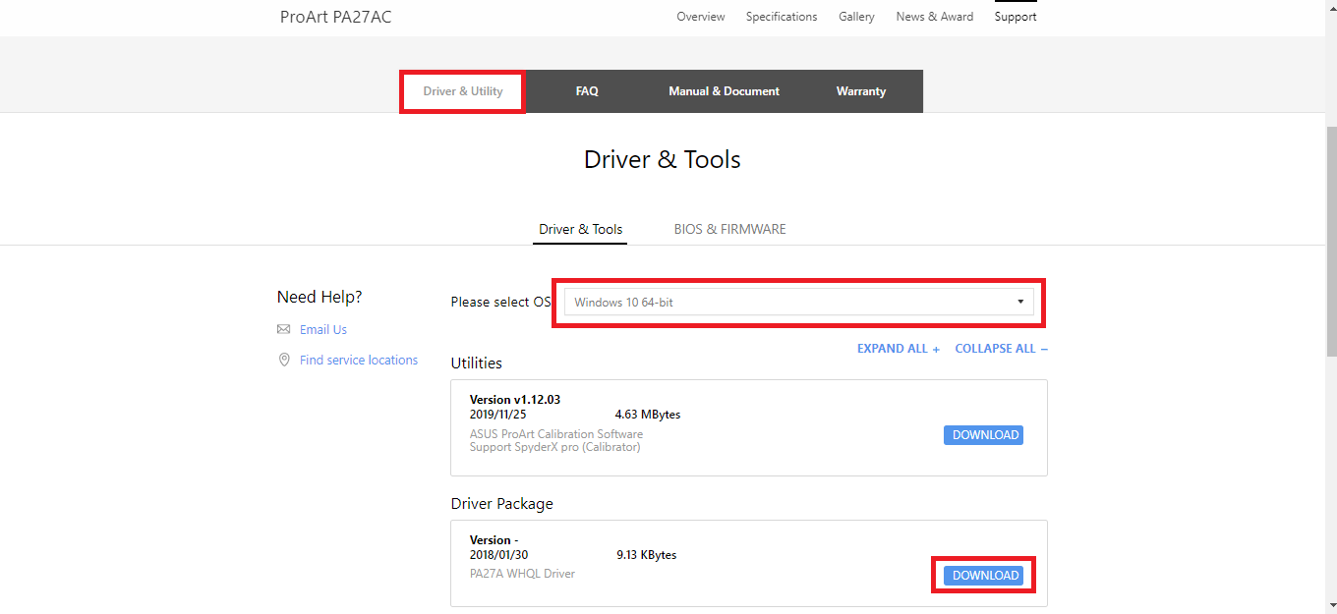1337x614 pixels.
Task: Switch to the Manual & Document tab
Action: coord(724,91)
